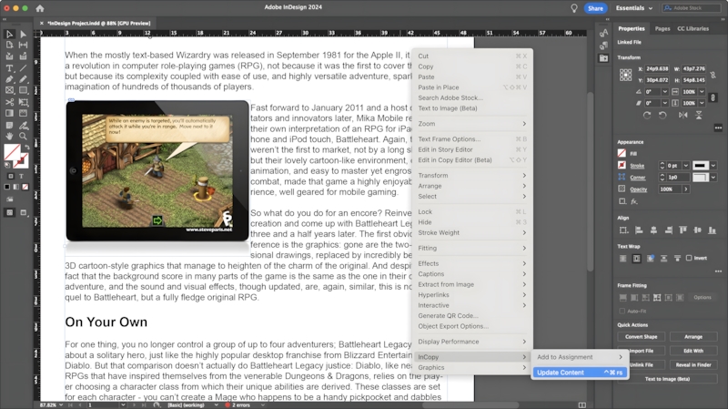Click the swap fill and stroke arrow
Image resolution: width=728 pixels, height=409 pixels.
point(27,148)
